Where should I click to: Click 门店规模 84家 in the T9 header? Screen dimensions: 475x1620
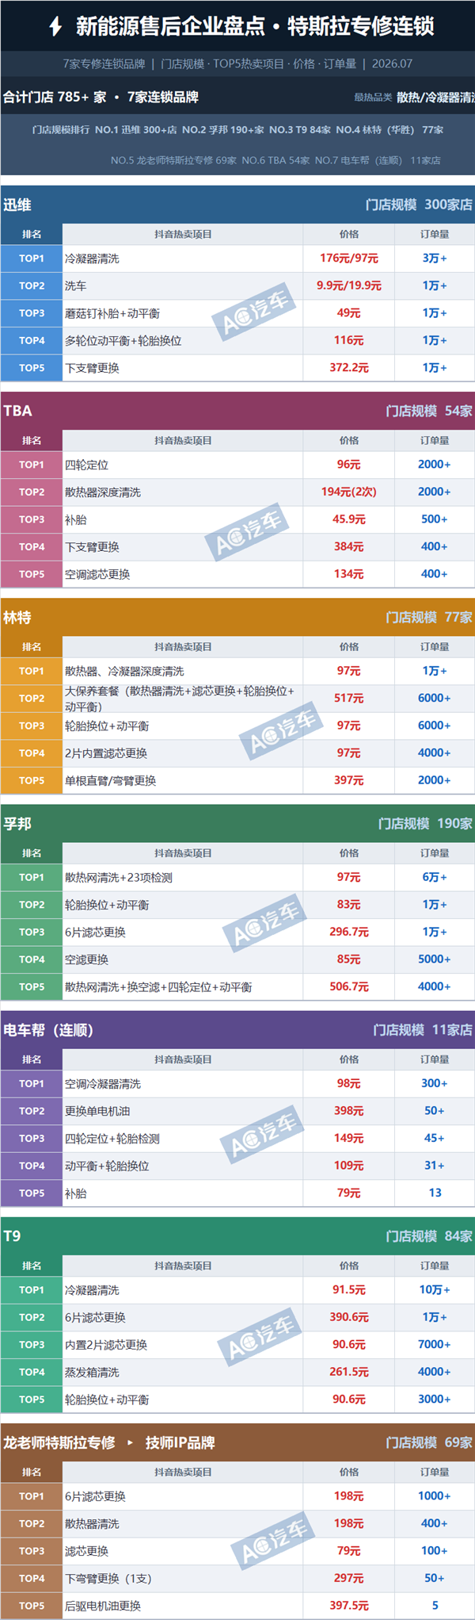click(x=429, y=1235)
